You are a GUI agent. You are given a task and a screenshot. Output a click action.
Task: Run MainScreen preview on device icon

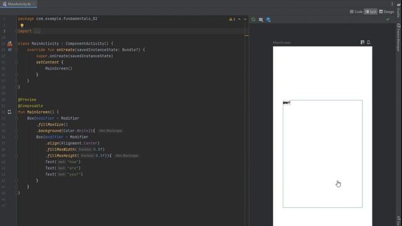click(x=369, y=42)
